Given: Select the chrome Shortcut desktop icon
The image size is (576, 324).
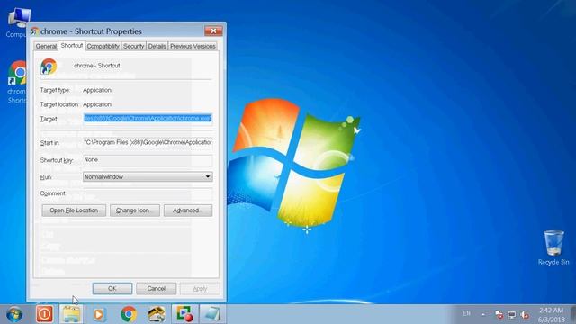Looking at the screenshot, I should [x=16, y=82].
